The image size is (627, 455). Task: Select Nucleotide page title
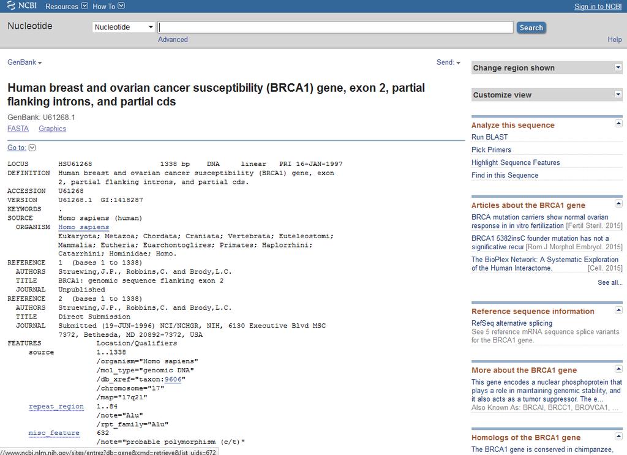[x=30, y=26]
